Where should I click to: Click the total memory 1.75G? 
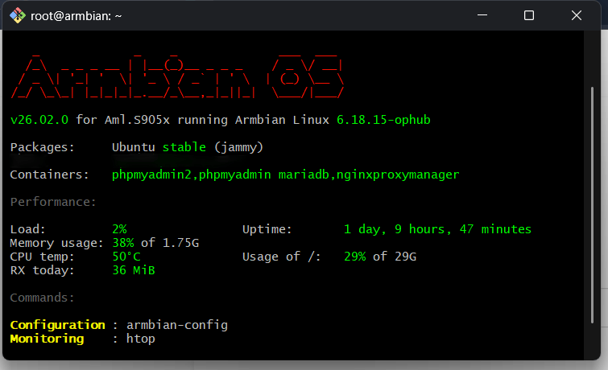180,243
